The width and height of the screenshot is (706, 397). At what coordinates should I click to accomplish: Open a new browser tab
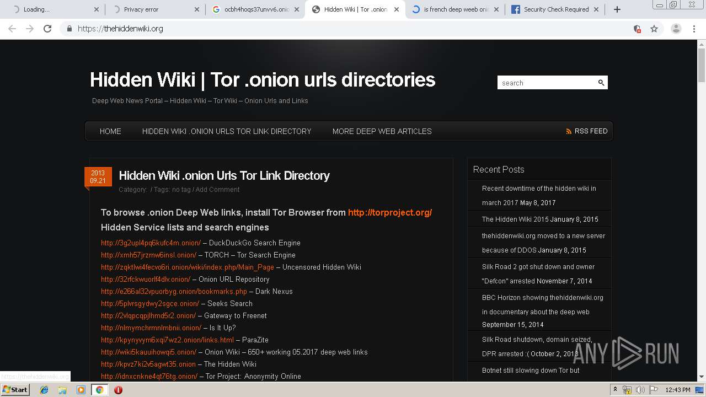click(617, 9)
